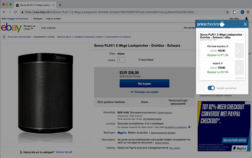This screenshot has height=158, width=252.
Task: Click the site padlock icon
Action: point(22,12)
